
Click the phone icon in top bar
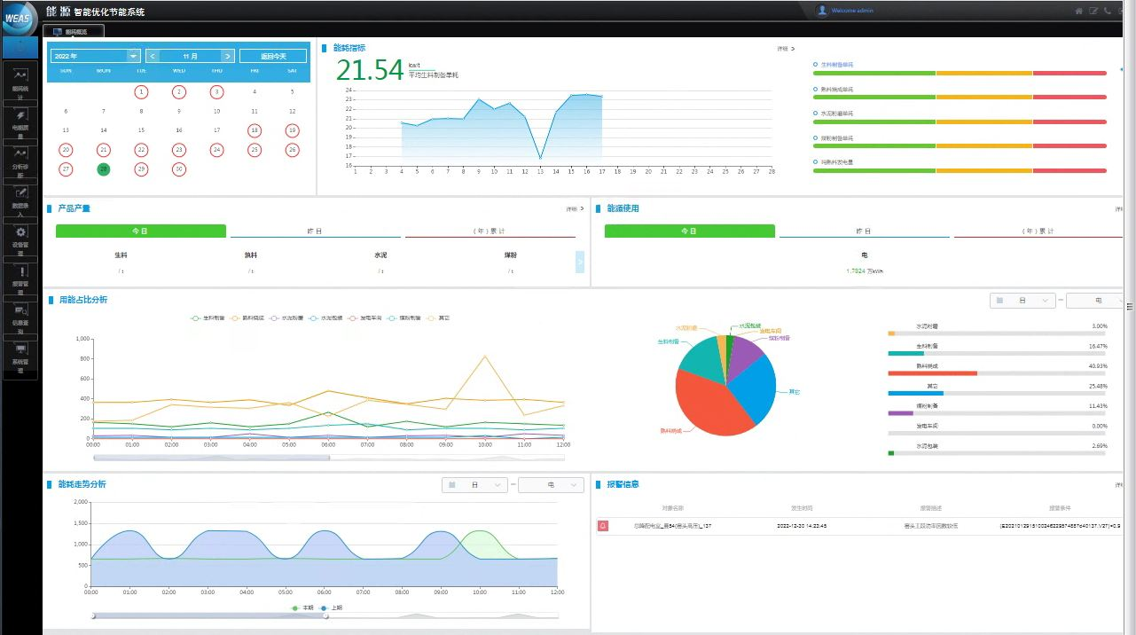[1107, 11]
